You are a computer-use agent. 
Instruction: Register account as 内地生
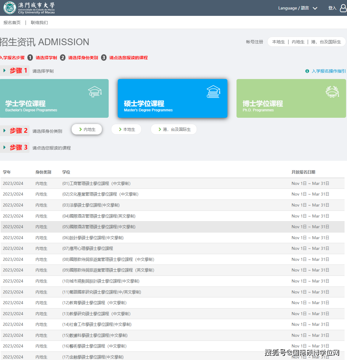(298, 42)
